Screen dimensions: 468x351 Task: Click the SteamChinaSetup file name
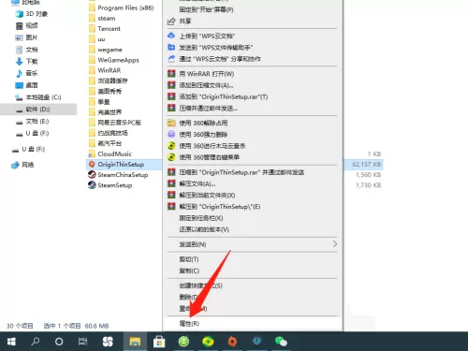(123, 175)
